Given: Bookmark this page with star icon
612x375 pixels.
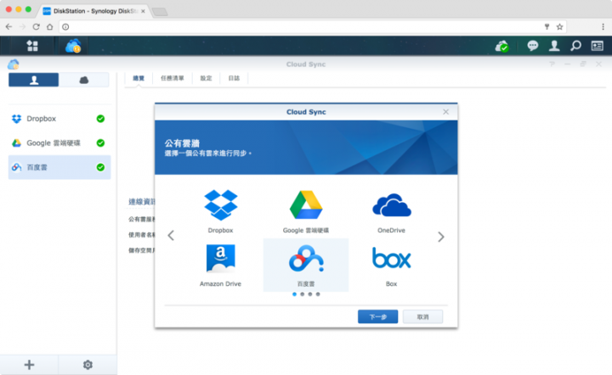Looking at the screenshot, I should [x=559, y=27].
